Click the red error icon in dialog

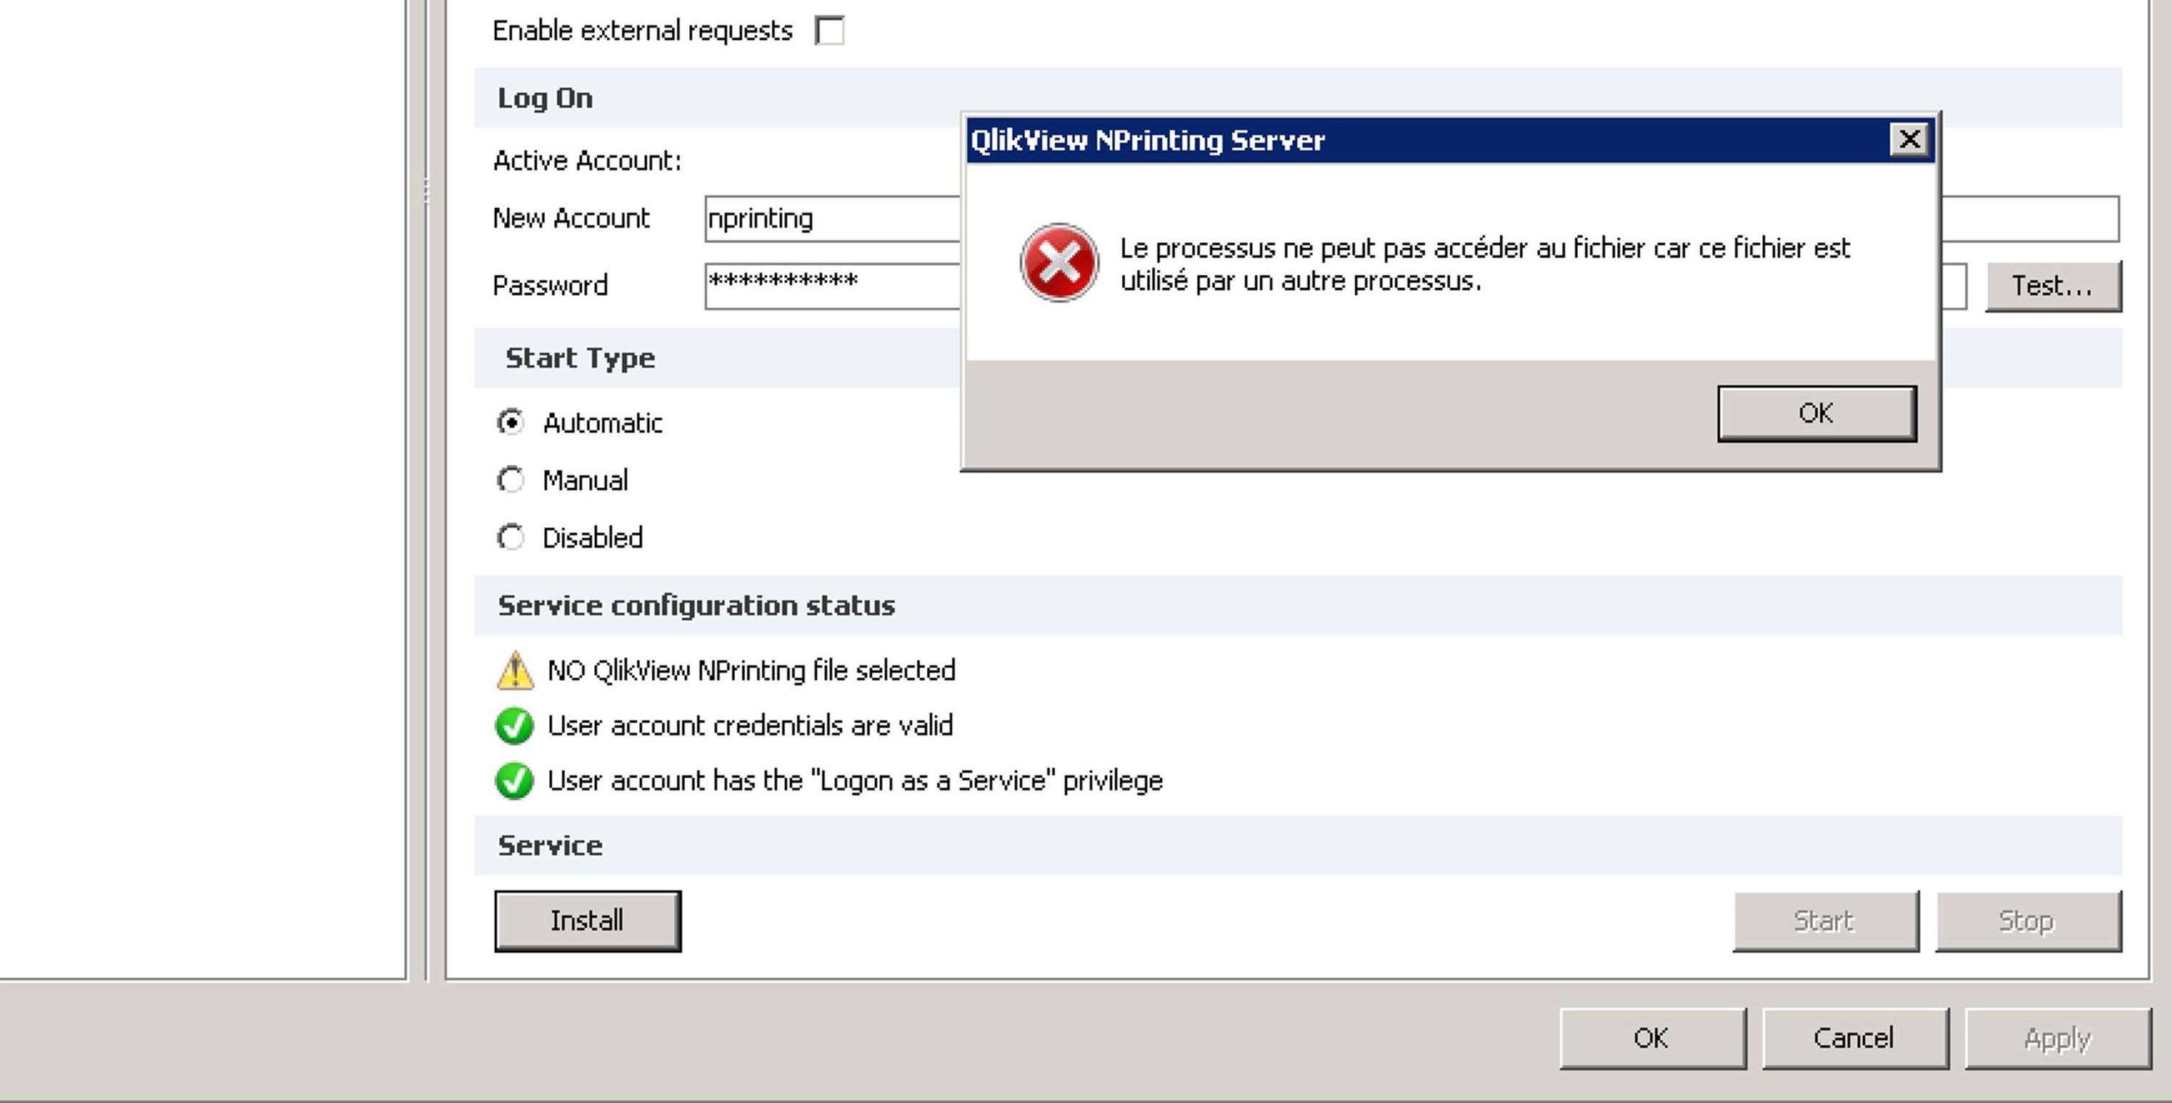[x=1059, y=263]
